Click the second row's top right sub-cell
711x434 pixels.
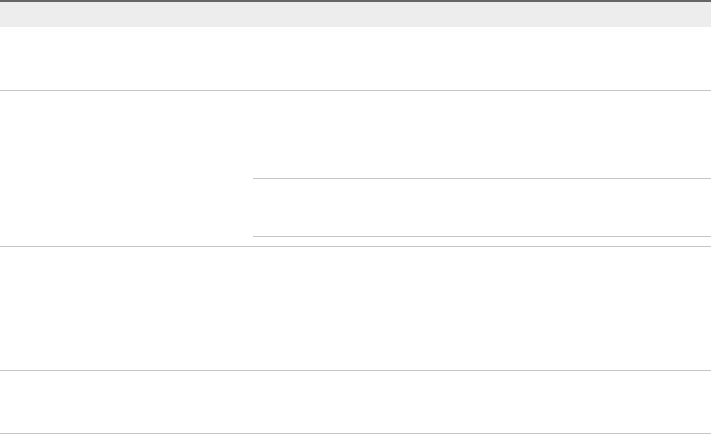480,134
